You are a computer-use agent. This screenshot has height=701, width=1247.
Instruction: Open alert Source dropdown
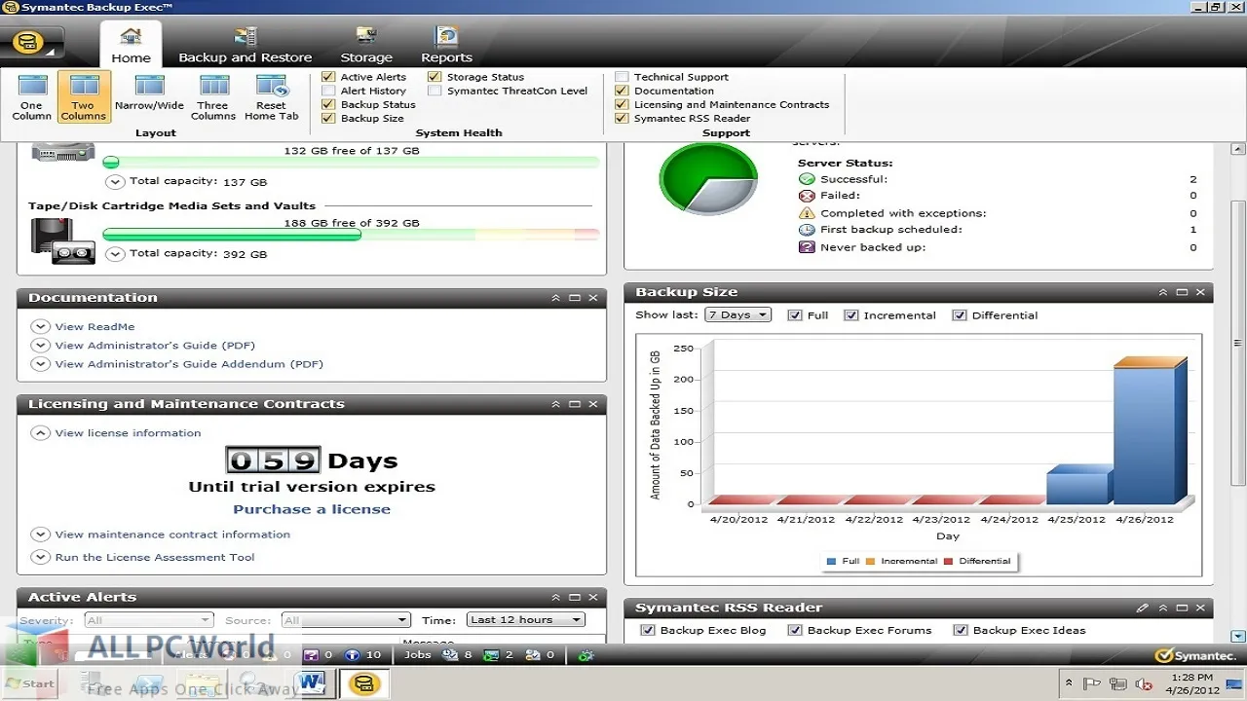coord(346,620)
